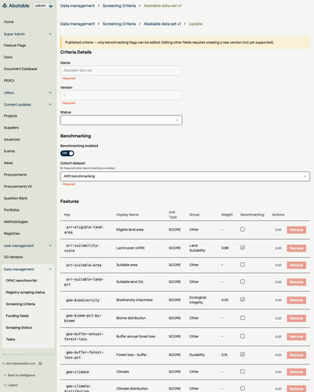Check benchmarking for arr-eligible-land-area row
This screenshot has height=392, width=314.
pyautogui.click(x=243, y=230)
